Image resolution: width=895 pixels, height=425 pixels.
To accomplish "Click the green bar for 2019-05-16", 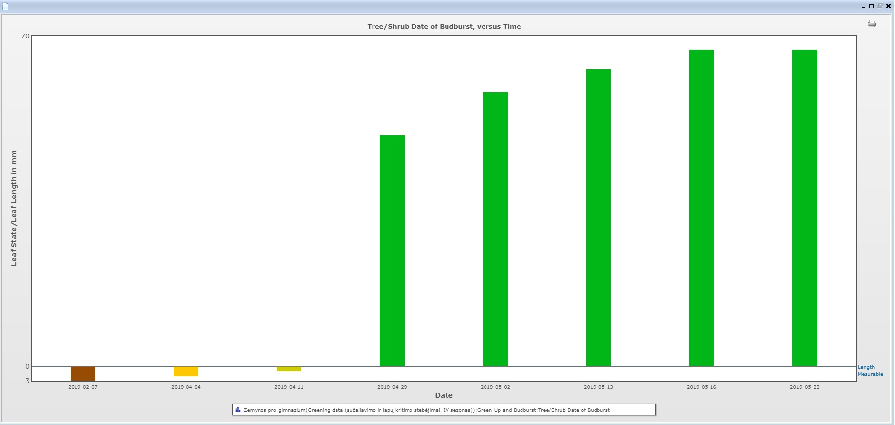I will tap(702, 208).
